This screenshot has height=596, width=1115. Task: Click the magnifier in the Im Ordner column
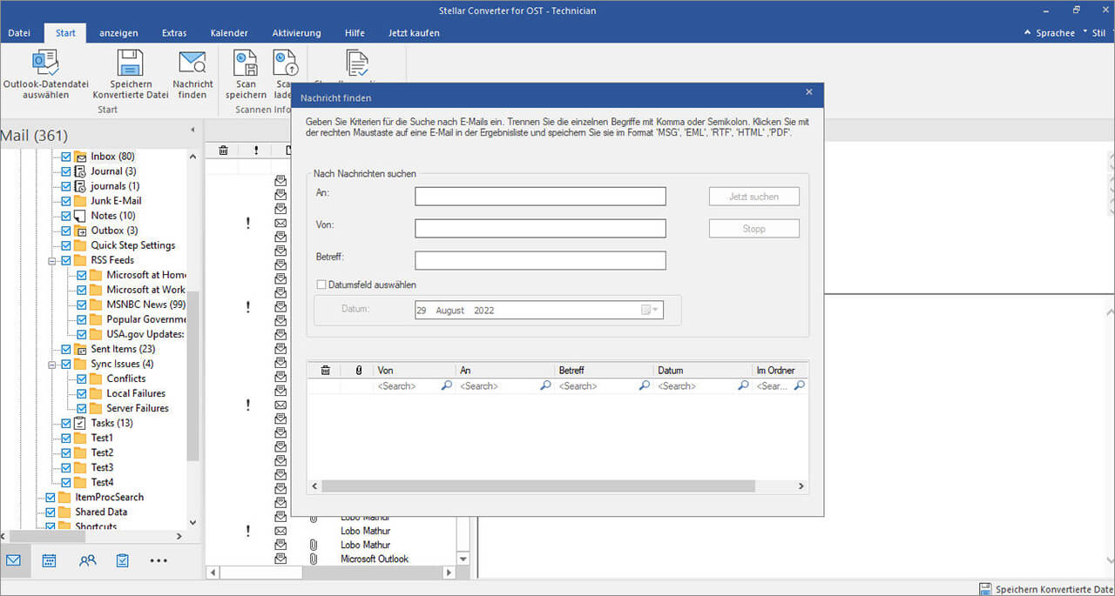point(799,385)
